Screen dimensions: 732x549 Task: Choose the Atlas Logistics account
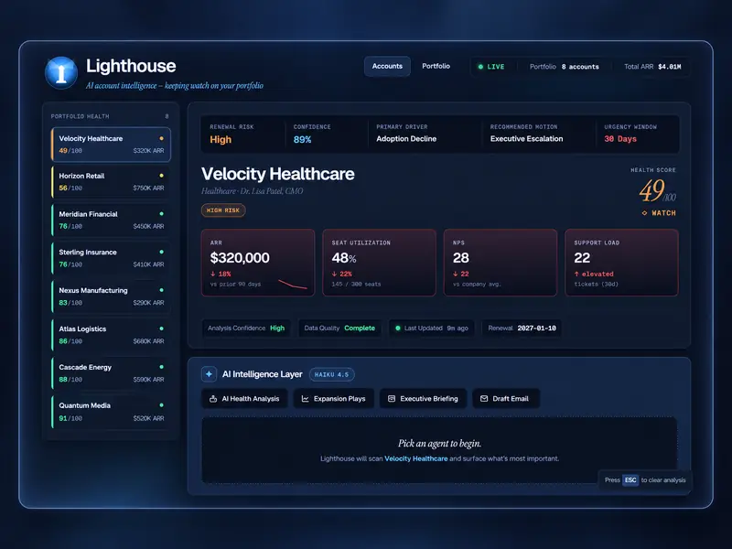click(x=111, y=335)
